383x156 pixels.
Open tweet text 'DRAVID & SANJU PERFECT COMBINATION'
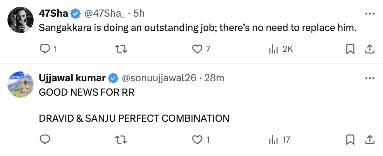click(134, 118)
